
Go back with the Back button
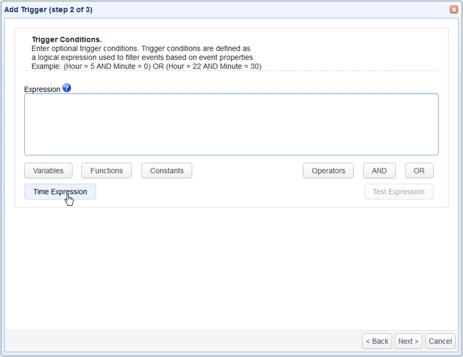pyautogui.click(x=377, y=341)
